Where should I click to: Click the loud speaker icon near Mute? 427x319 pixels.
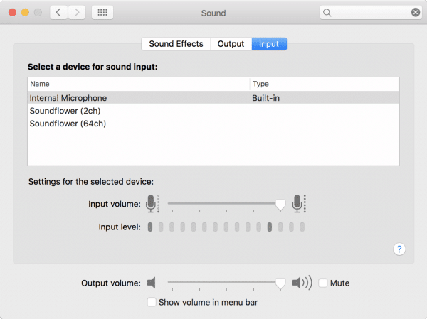pos(302,283)
